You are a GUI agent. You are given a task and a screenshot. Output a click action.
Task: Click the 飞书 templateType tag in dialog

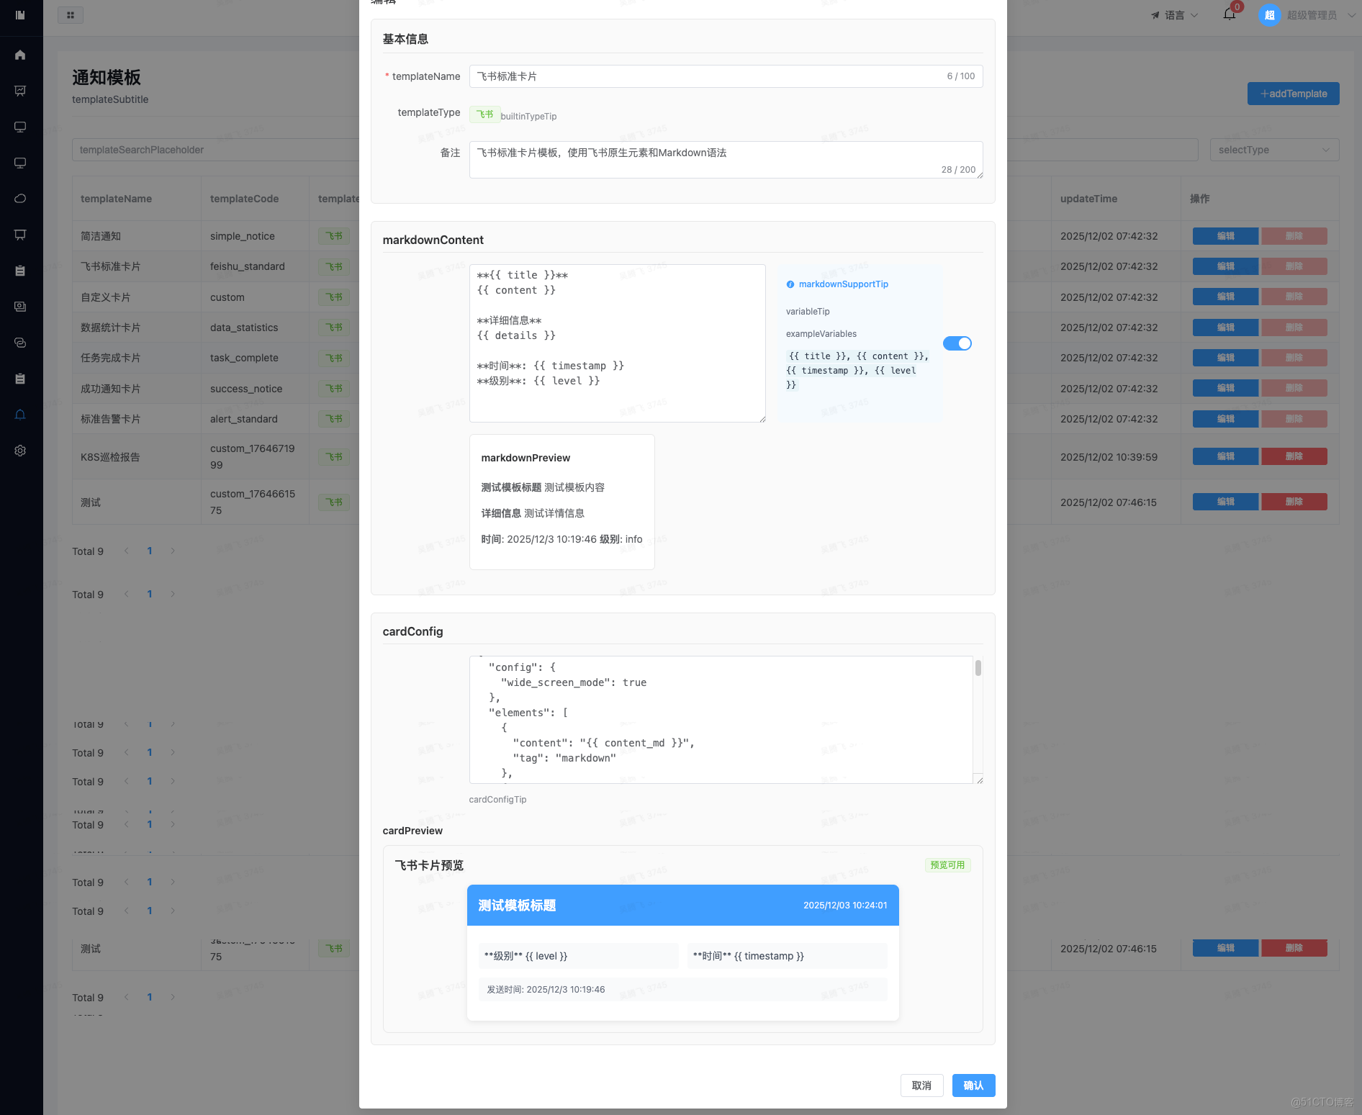click(x=484, y=114)
